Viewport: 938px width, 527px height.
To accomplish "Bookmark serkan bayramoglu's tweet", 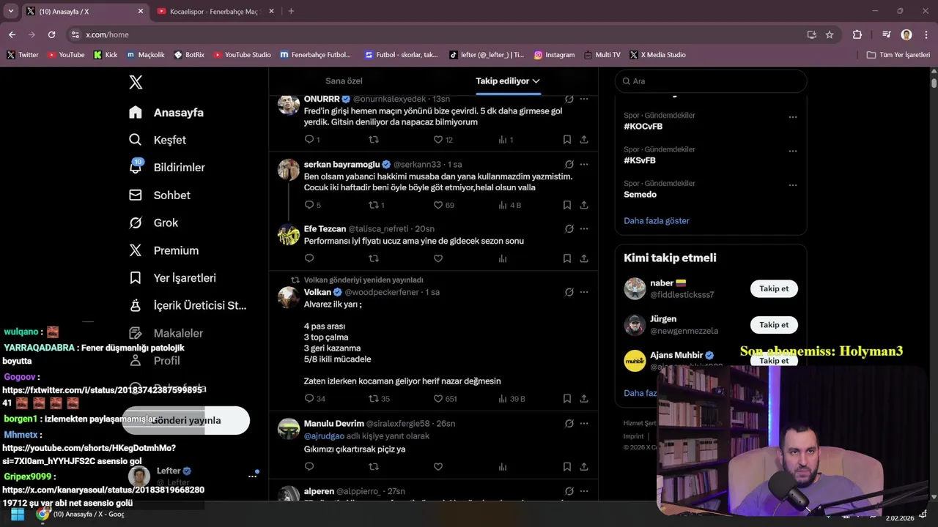I will click(567, 205).
